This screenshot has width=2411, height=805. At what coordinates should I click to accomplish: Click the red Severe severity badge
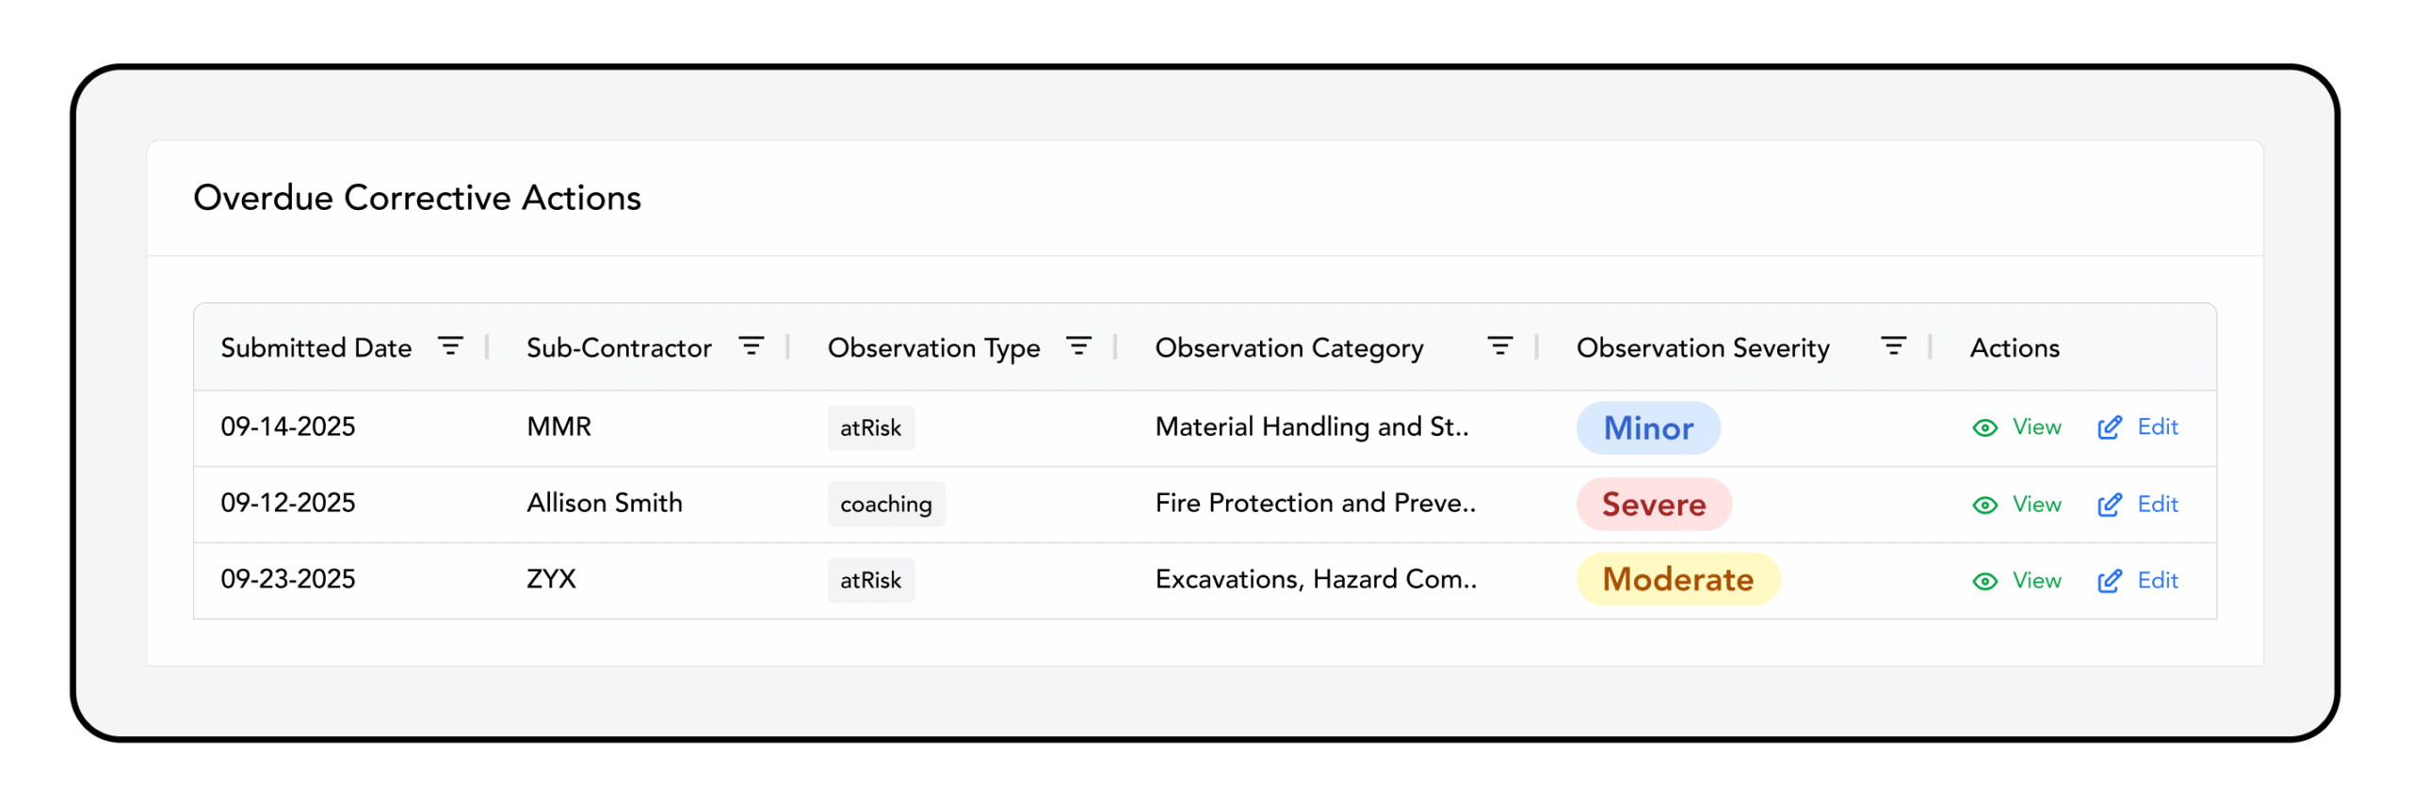pos(1654,505)
